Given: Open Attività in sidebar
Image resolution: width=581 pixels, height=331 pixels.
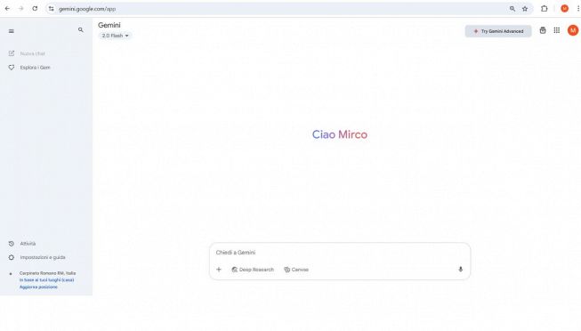Looking at the screenshot, I should point(22,244).
